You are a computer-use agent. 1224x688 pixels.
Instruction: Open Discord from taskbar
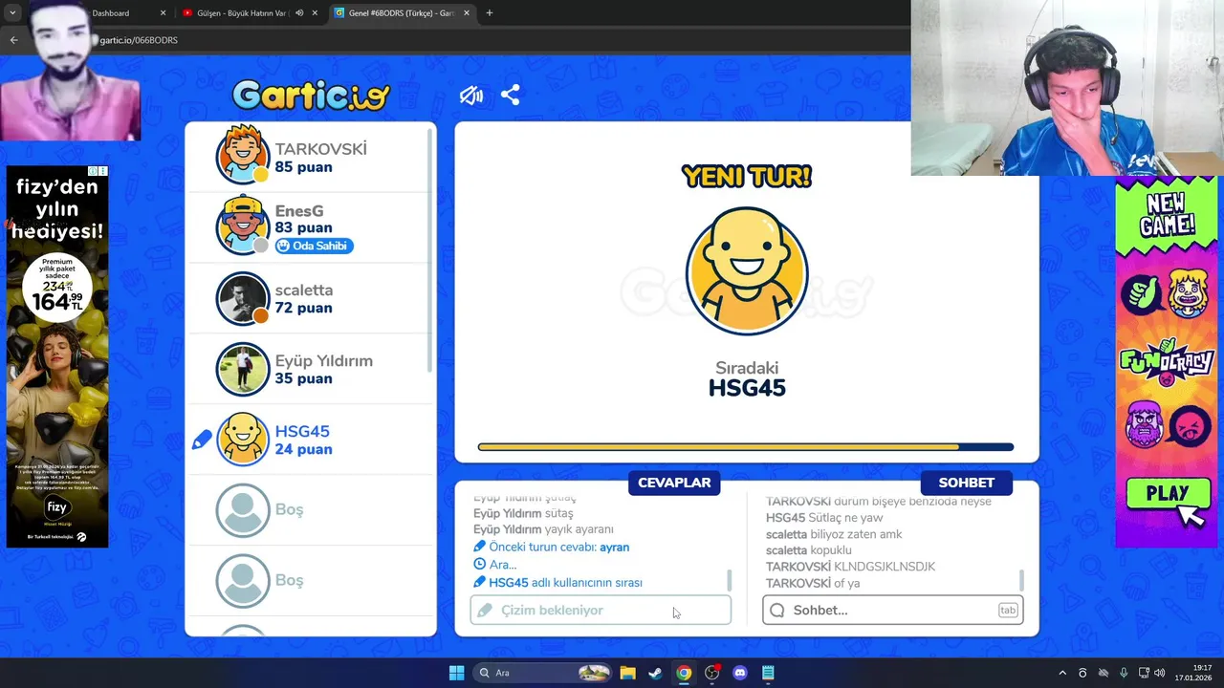point(739,673)
